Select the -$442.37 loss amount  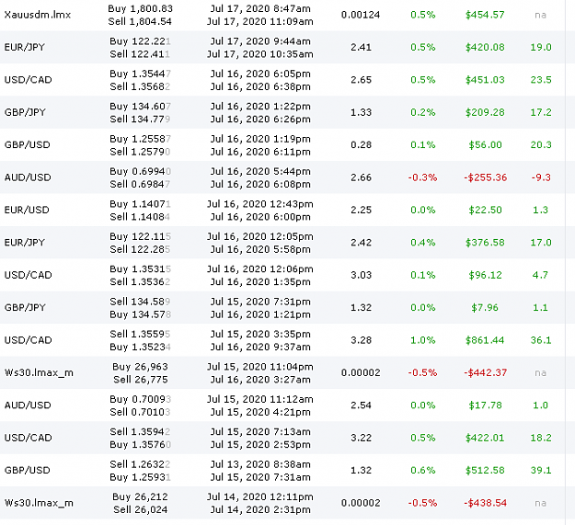pyautogui.click(x=485, y=373)
